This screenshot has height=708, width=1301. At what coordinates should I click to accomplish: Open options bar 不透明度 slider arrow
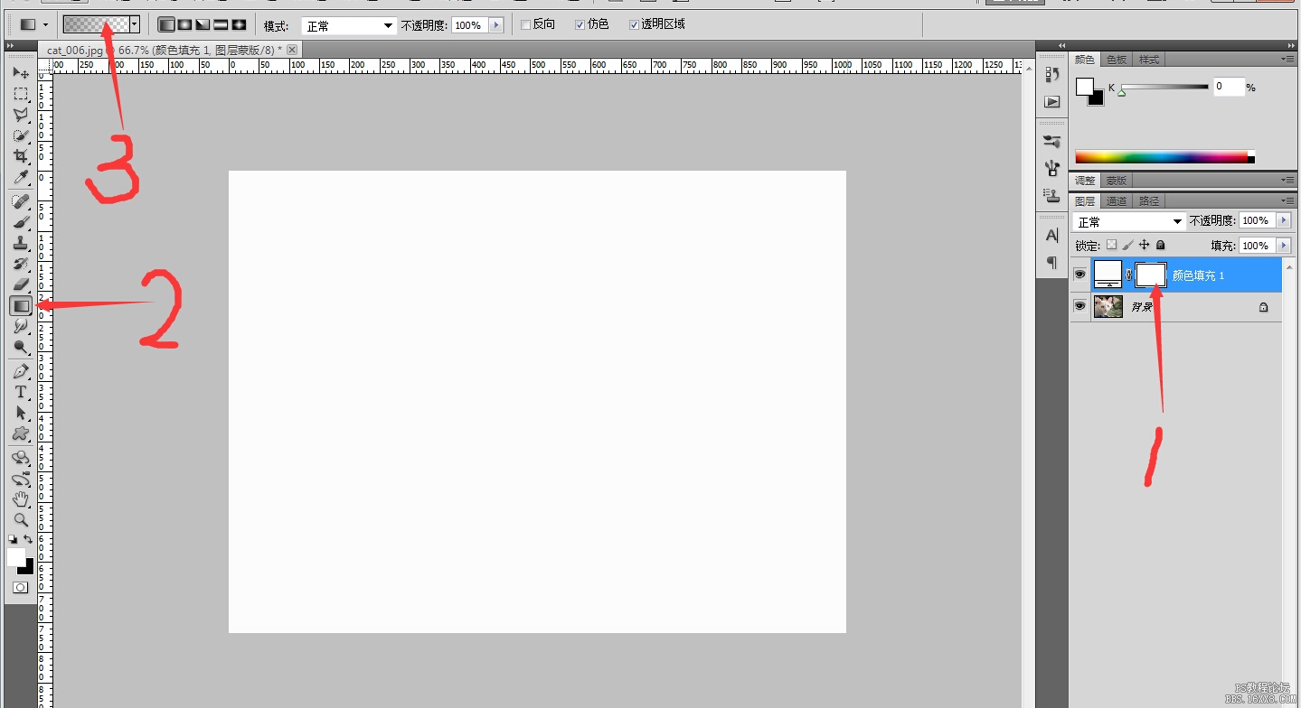(495, 25)
